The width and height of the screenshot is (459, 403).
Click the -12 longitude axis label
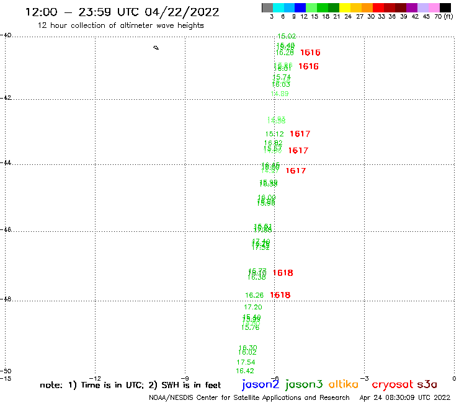pyautogui.click(x=95, y=378)
